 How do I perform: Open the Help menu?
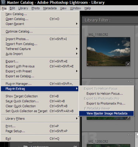87,8
